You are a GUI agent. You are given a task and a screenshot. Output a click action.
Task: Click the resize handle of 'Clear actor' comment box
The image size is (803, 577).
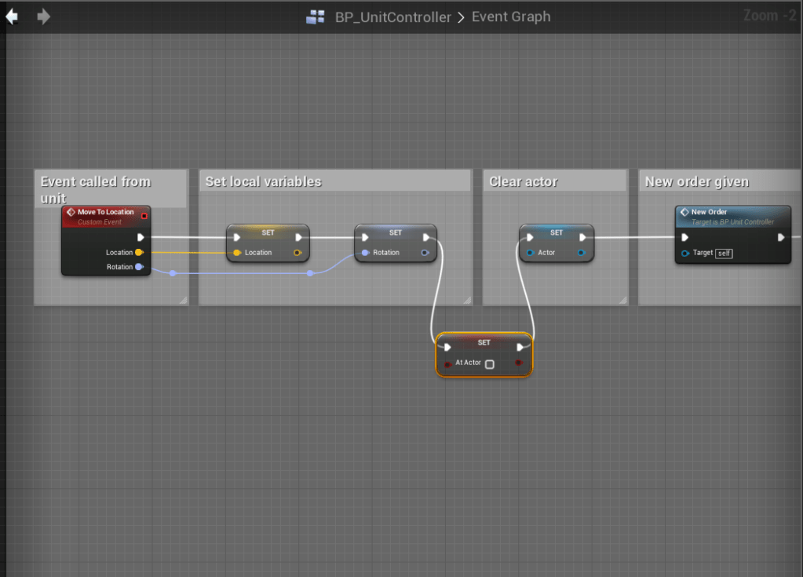622,300
